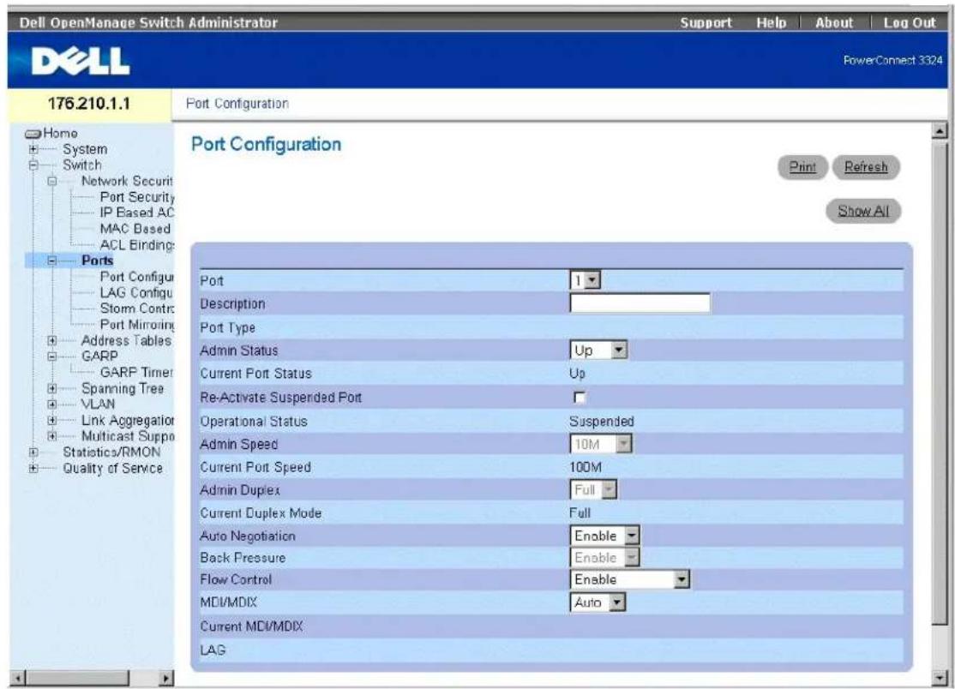Open the Flow Control dropdown
Screen dimensions: 955x689
(630, 579)
